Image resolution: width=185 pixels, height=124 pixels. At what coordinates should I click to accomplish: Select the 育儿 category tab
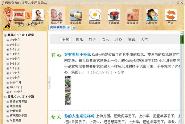tap(79, 39)
